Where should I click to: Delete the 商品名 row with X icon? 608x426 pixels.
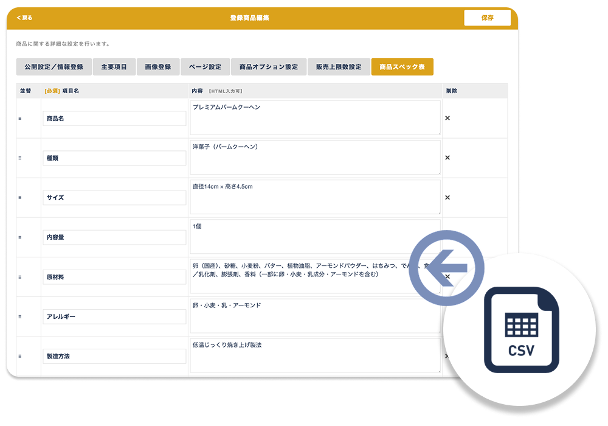[447, 118]
